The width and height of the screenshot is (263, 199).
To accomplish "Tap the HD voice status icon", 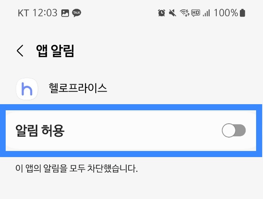I will pos(196,13).
